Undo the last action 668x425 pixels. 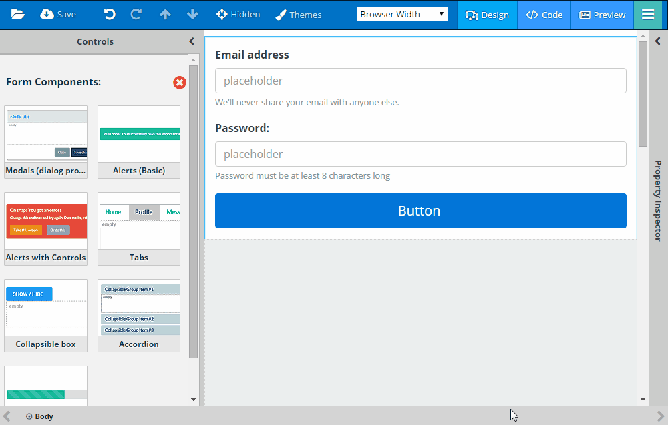(x=109, y=13)
